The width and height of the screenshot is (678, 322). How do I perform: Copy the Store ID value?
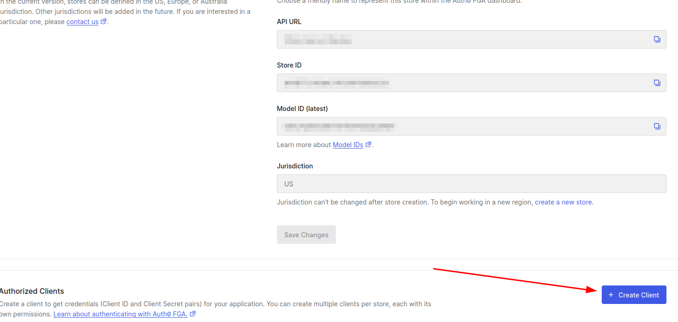click(x=657, y=82)
